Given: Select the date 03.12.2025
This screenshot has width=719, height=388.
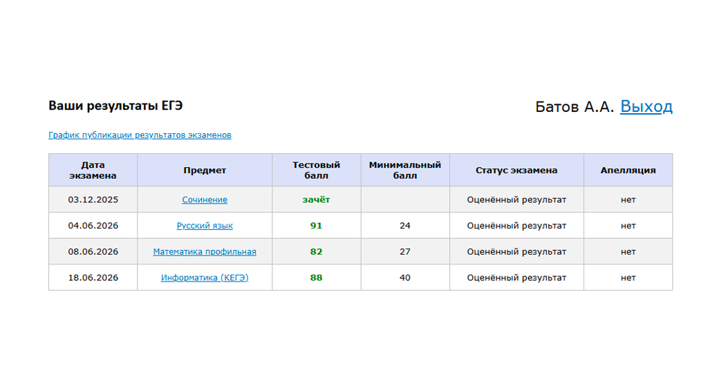Looking at the screenshot, I should pyautogui.click(x=93, y=200).
